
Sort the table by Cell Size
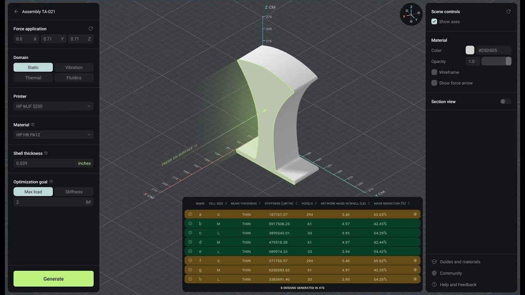(x=218, y=204)
